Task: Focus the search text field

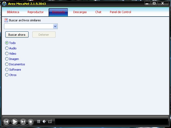Action: (x=29, y=26)
